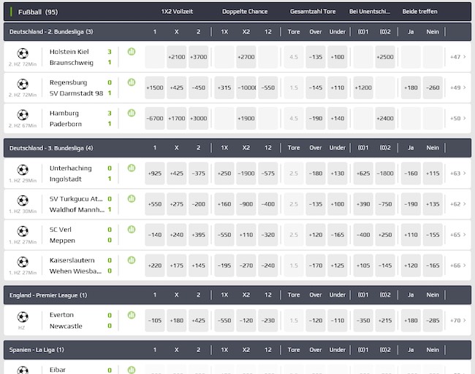Bet Everton win at -105
Screen dimensions: 475x374
coord(155,321)
